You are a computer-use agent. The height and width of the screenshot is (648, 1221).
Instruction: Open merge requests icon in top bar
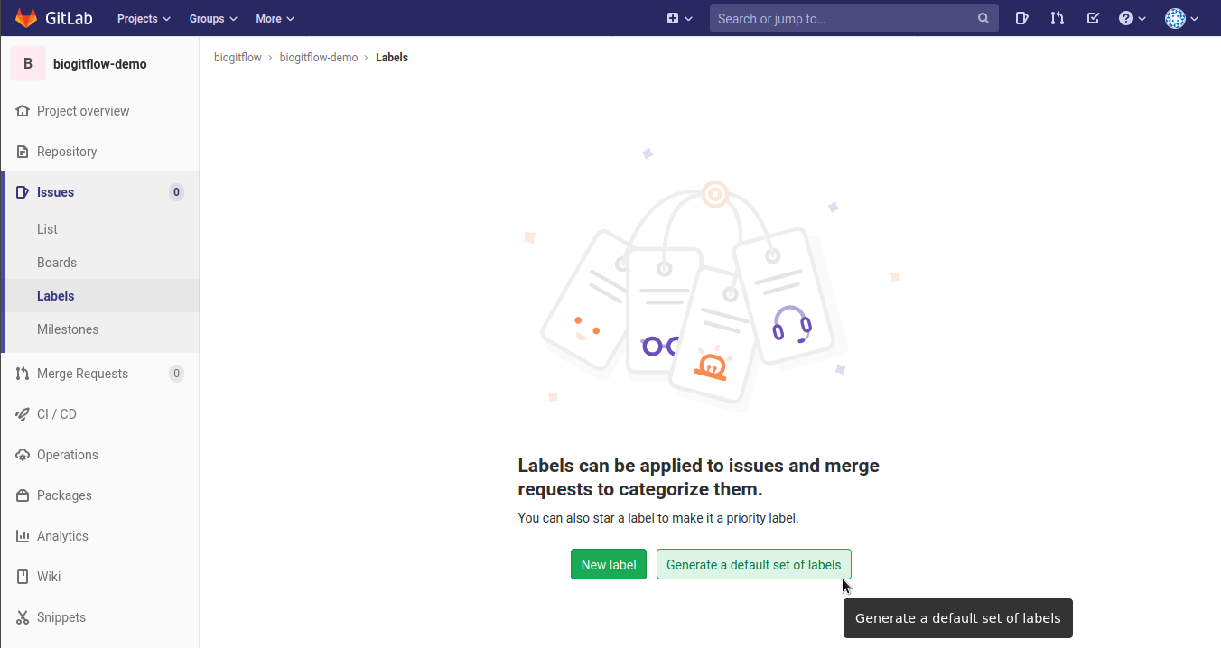pos(1058,18)
